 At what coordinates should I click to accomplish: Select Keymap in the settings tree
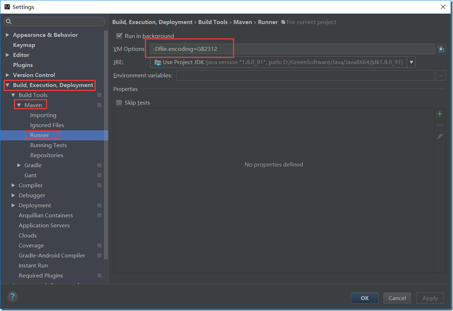[24, 45]
